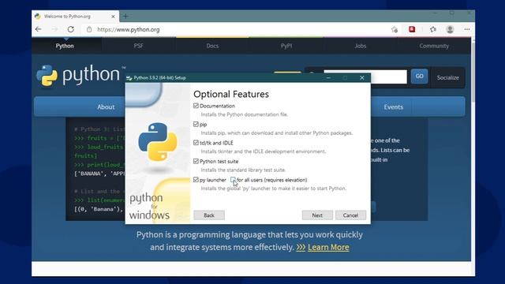Add page to favorites star icon
505x284 pixels.
click(x=395, y=30)
